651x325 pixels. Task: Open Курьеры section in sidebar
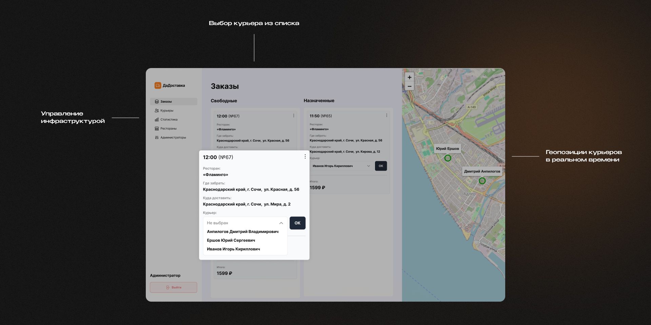174,111
